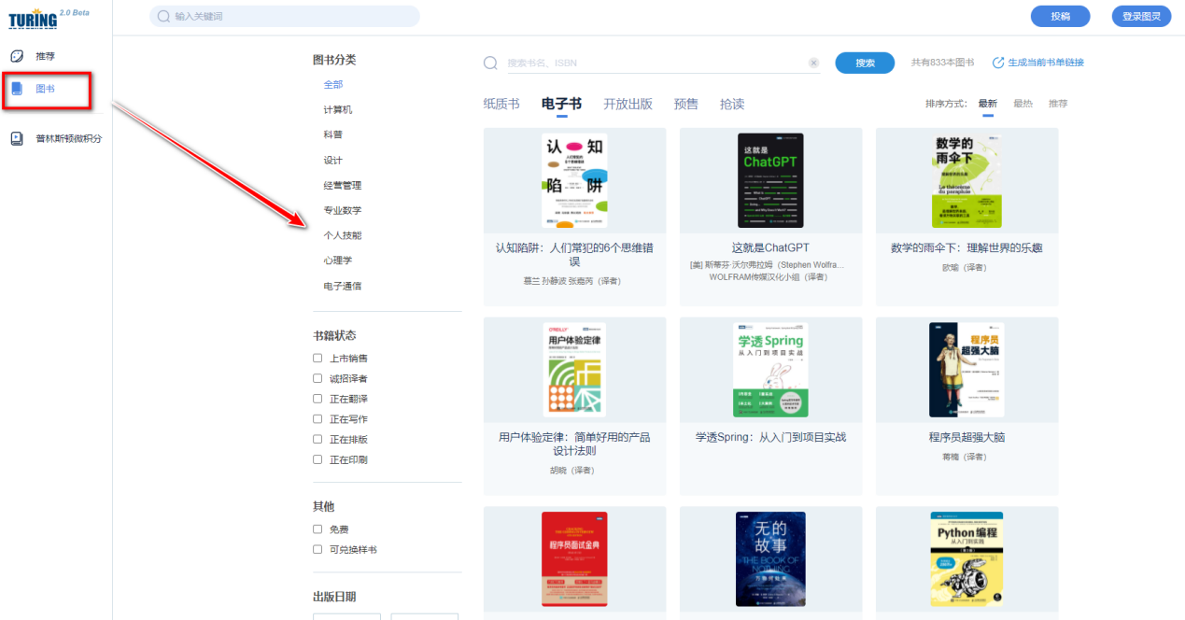Switch to the 电子书 tab

561,104
